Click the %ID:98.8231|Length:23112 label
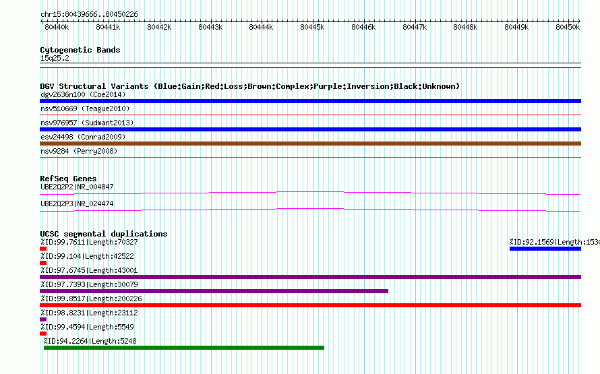Image resolution: width=600 pixels, height=374 pixels. [x=89, y=313]
